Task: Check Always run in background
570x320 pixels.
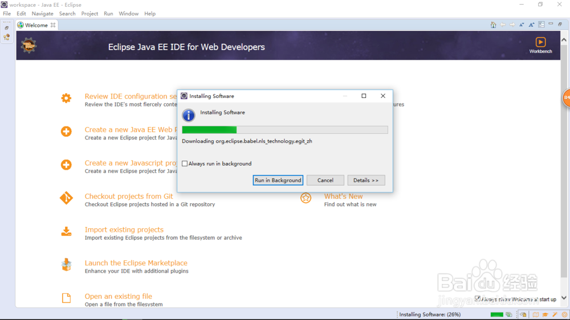Action: [x=185, y=163]
